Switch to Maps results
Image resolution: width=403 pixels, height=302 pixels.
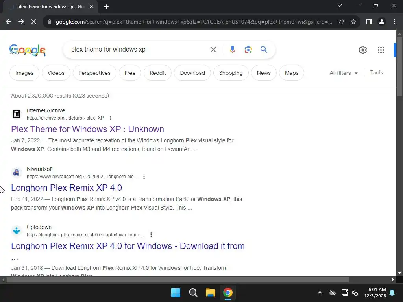[x=292, y=73]
